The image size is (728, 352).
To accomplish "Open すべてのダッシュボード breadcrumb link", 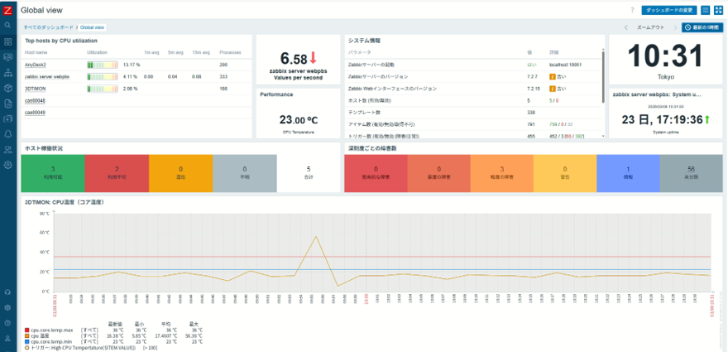I will coord(49,27).
